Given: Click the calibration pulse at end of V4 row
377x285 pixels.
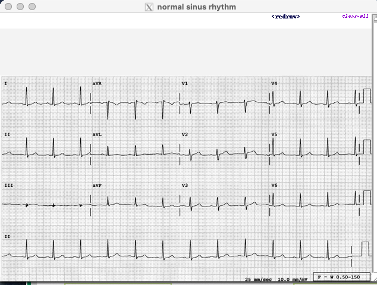Looking at the screenshot, I should tap(366, 96).
